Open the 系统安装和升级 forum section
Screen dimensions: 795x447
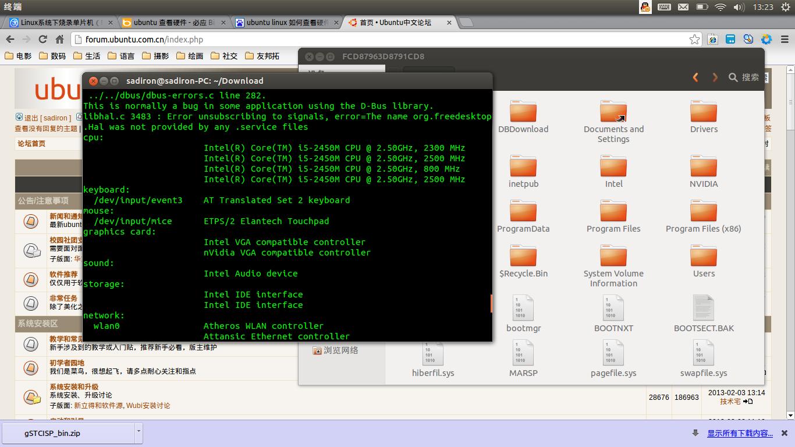74,386
